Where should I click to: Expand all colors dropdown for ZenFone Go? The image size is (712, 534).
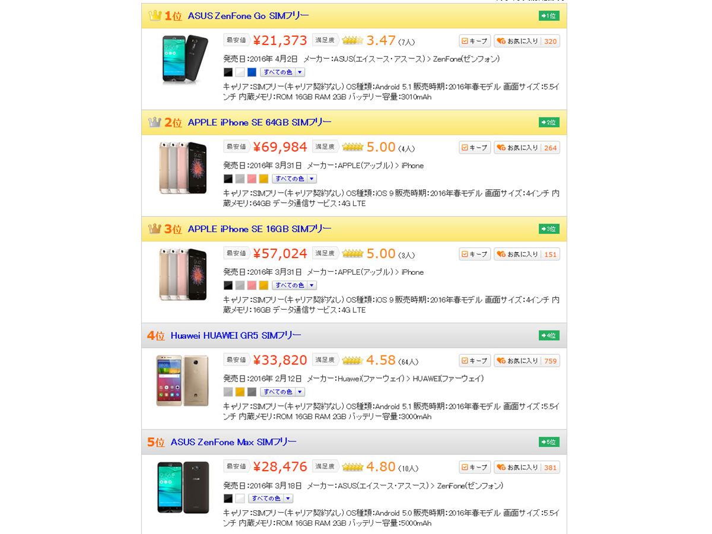pyautogui.click(x=282, y=72)
